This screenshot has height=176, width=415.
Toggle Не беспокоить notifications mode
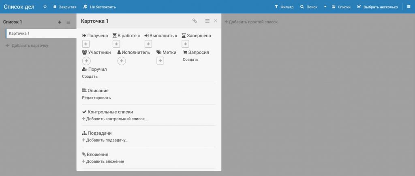pyautogui.click(x=100, y=7)
